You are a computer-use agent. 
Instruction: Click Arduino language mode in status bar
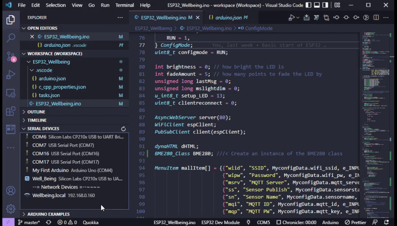(x=330, y=222)
